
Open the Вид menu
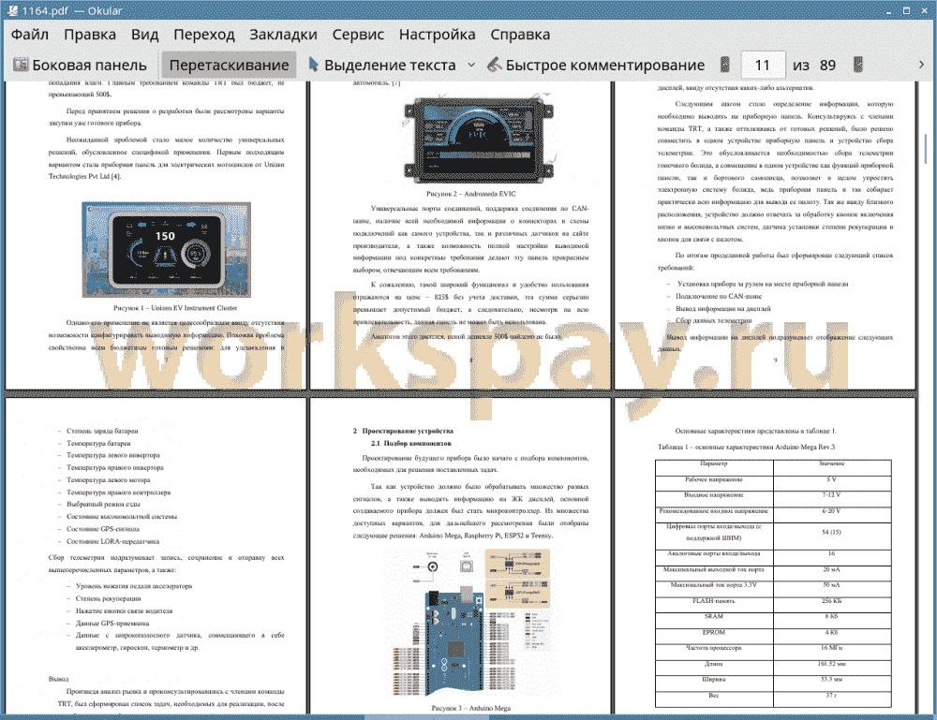144,35
